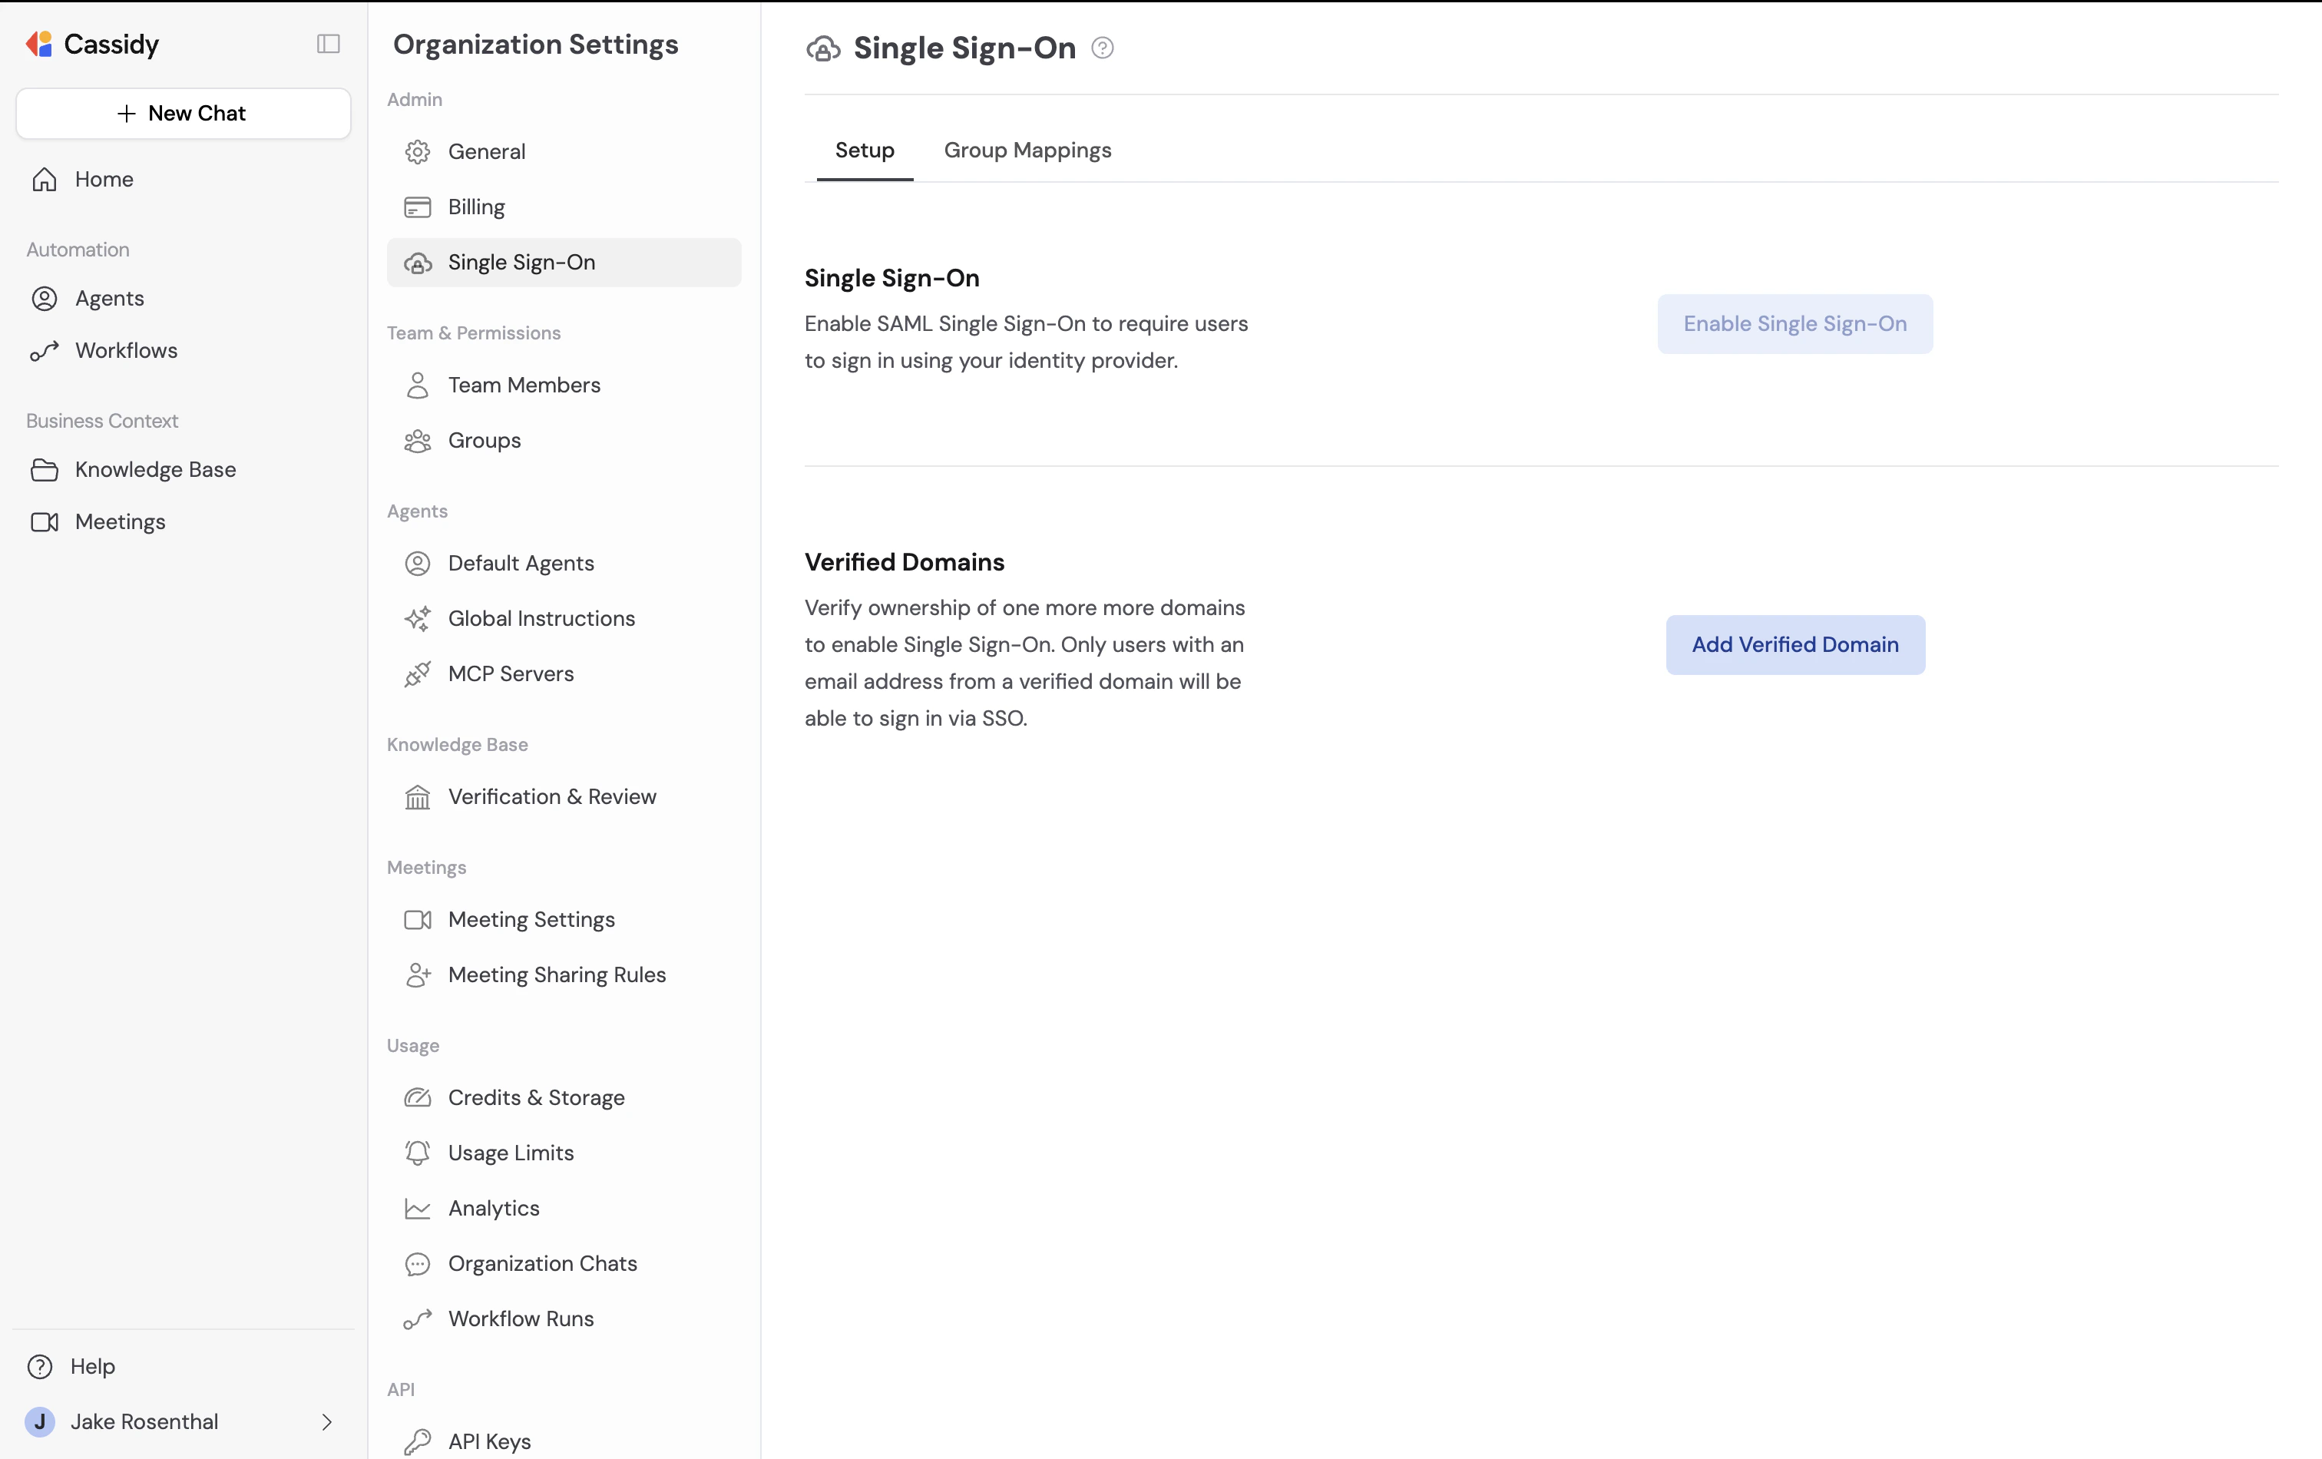The height and width of the screenshot is (1459, 2322).
Task: Start a New Chat
Action: (182, 113)
